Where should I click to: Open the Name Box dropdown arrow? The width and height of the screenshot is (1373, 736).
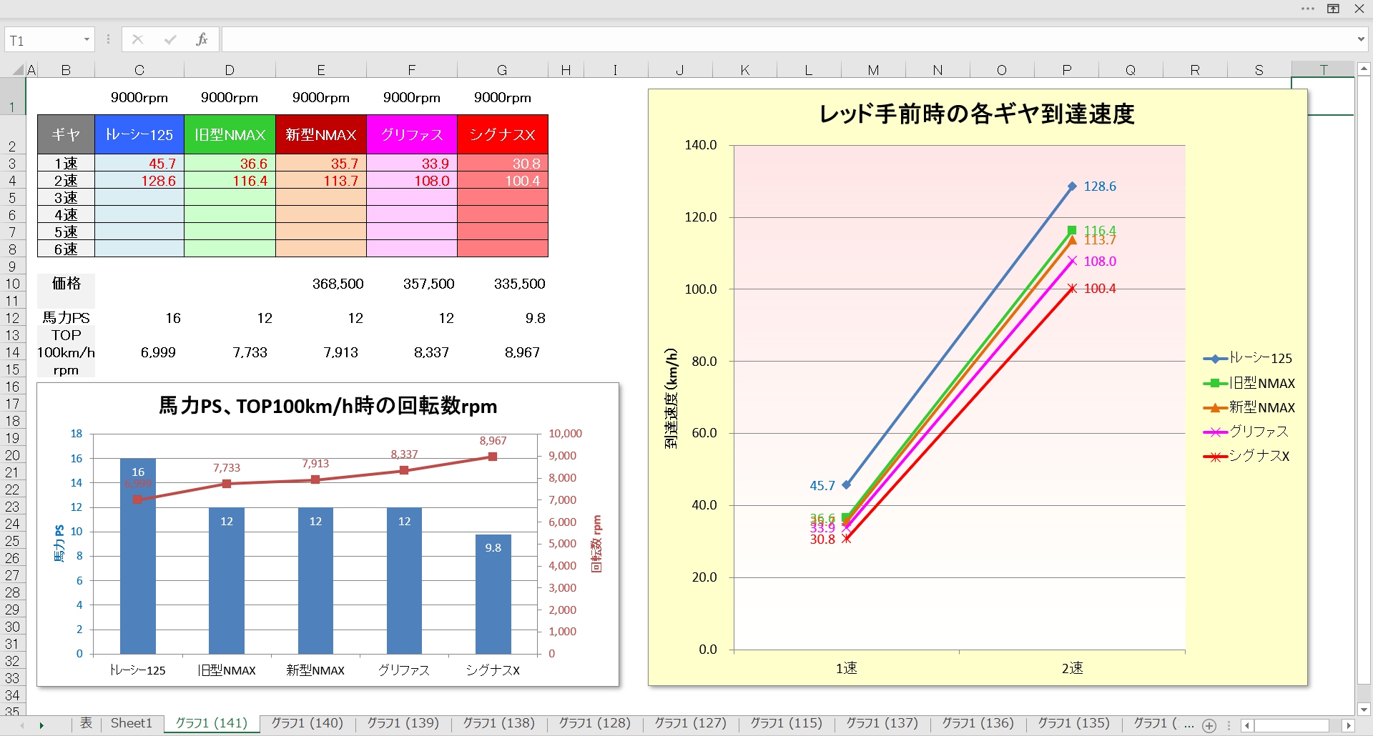click(x=87, y=39)
